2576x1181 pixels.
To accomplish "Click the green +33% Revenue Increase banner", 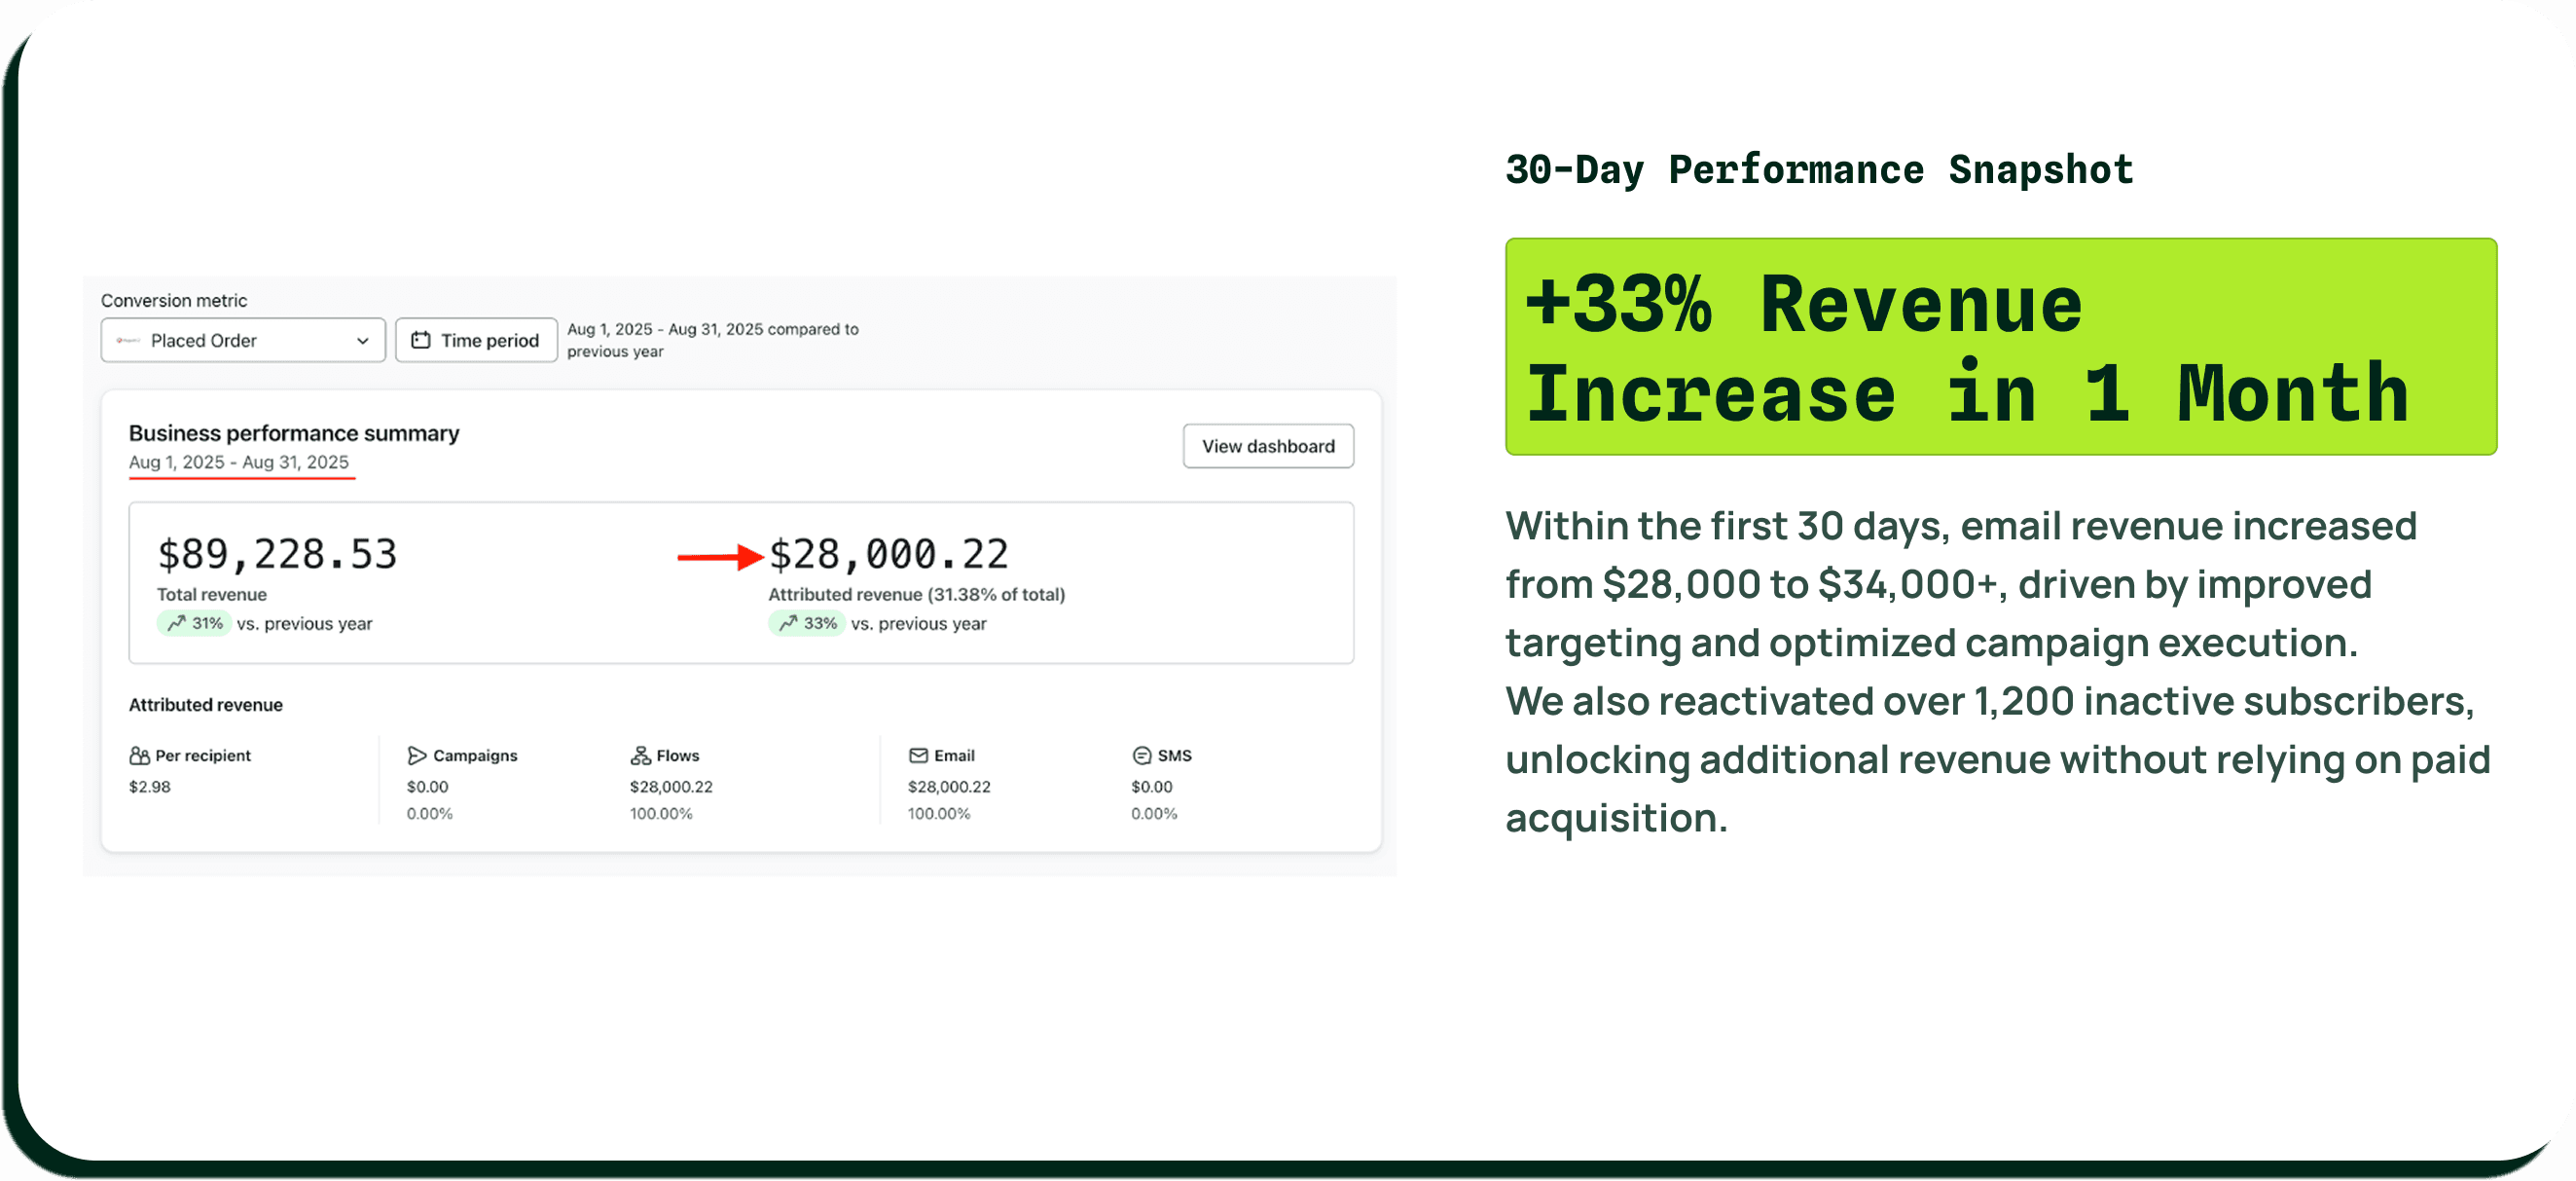I will pyautogui.click(x=2000, y=347).
